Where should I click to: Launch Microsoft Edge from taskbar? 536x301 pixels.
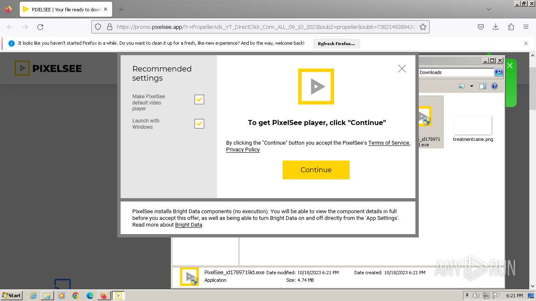pos(90,296)
